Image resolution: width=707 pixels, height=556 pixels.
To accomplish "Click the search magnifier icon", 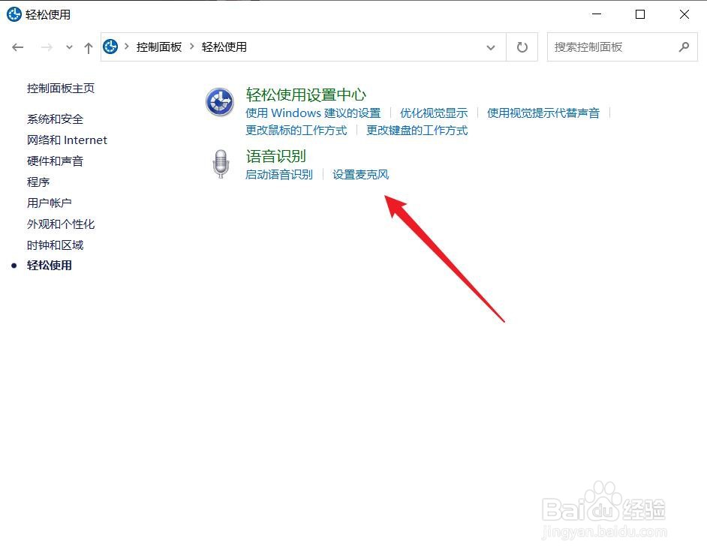I will click(x=684, y=47).
